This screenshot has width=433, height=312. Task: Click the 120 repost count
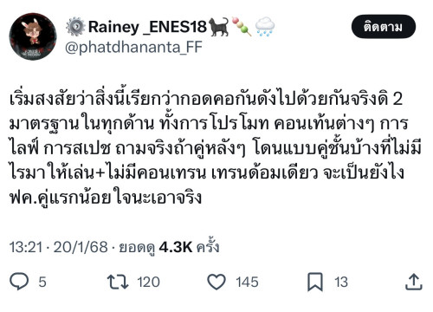[x=148, y=282]
